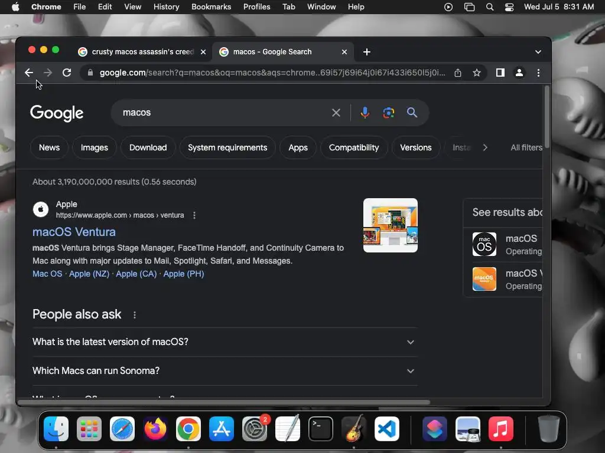Start voice search with microphone icon
Viewport: 605px width, 453px height.
click(365, 113)
